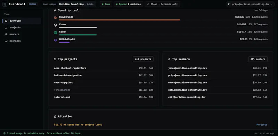Select elif@meridian-consulting.dev member row
Screen dimensions: 278x136
[218, 97]
